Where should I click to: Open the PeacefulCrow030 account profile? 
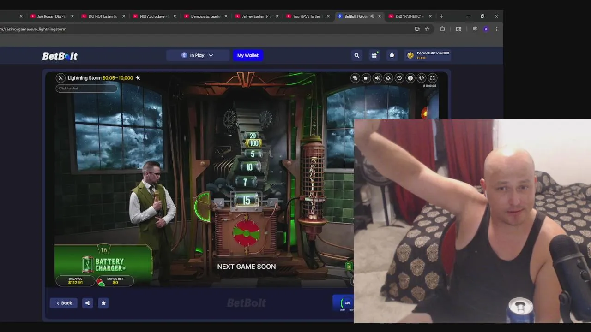pos(428,55)
